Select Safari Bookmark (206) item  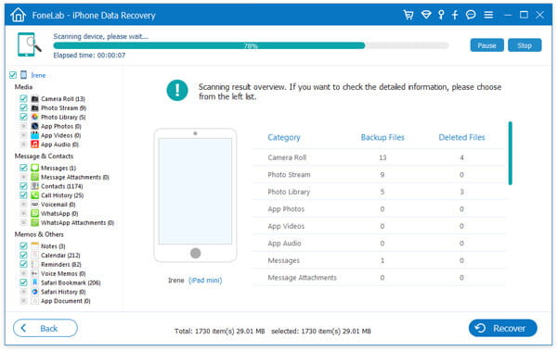tap(71, 282)
